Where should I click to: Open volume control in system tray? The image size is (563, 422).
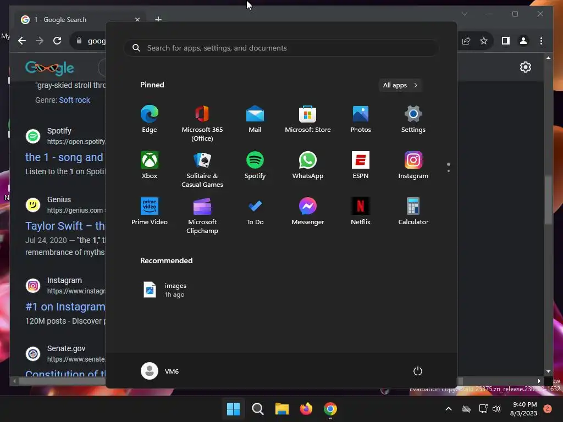pyautogui.click(x=496, y=409)
